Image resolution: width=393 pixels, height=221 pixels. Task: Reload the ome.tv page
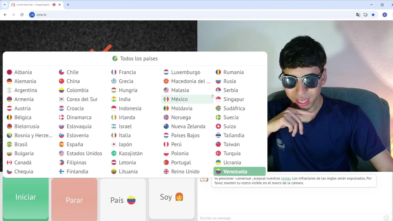pos(22,15)
